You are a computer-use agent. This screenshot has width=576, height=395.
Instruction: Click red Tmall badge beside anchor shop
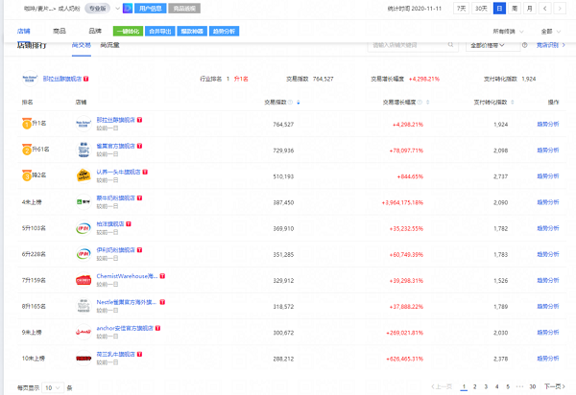coord(157,328)
